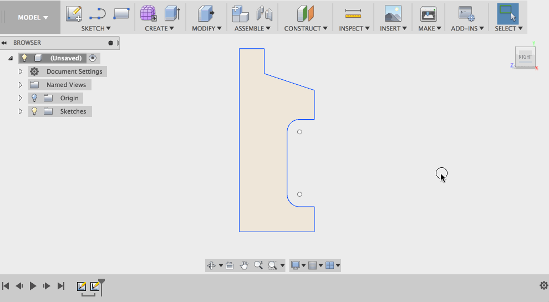Toggle visibility lightbulb for Sketches folder
The width and height of the screenshot is (549, 302).
point(34,111)
